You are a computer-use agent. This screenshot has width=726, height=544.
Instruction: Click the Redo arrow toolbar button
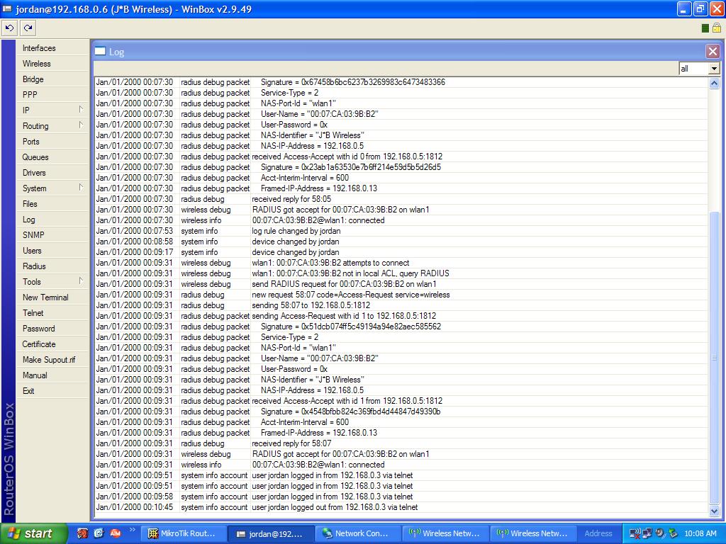pos(28,28)
